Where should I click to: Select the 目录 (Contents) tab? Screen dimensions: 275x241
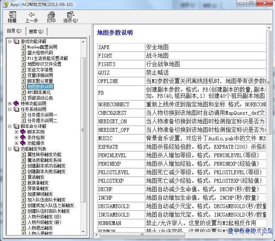[14, 31]
